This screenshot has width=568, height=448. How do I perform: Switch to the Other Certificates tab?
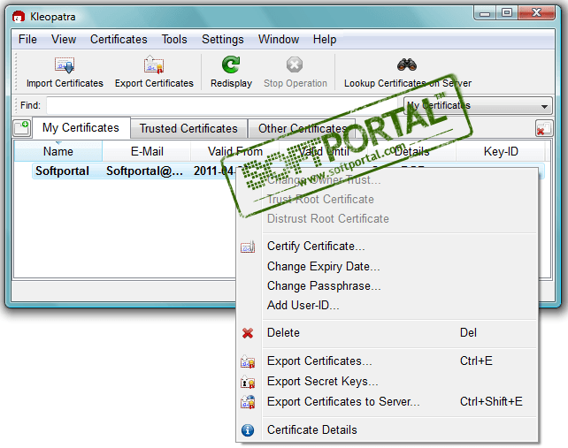click(302, 128)
